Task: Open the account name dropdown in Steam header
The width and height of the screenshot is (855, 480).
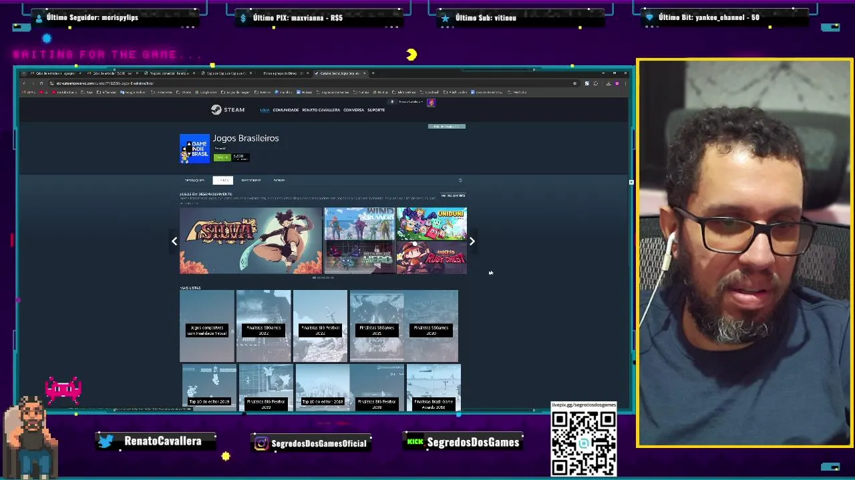Action: pyautogui.click(x=411, y=102)
